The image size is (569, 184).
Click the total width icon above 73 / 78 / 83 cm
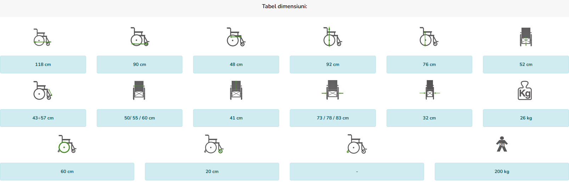click(332, 90)
